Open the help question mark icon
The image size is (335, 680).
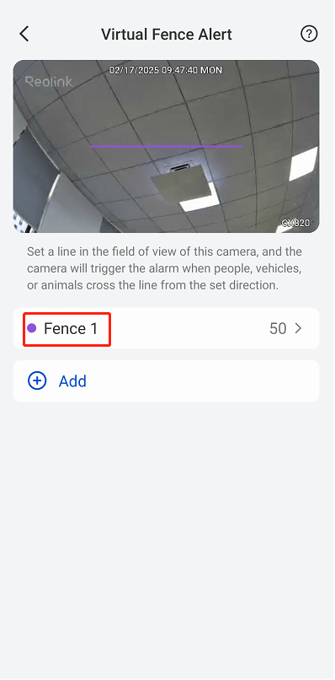[x=309, y=34]
